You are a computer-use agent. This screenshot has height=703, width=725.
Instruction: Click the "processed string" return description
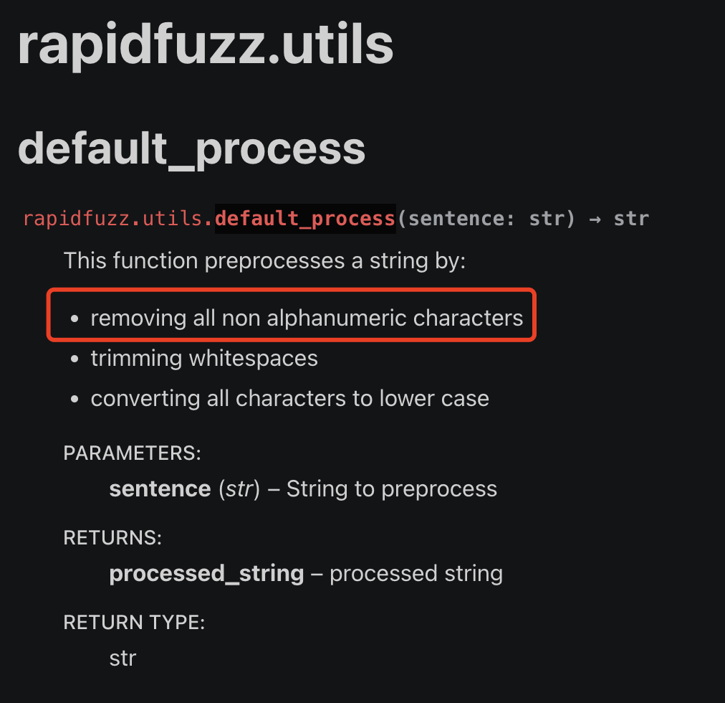pos(416,573)
